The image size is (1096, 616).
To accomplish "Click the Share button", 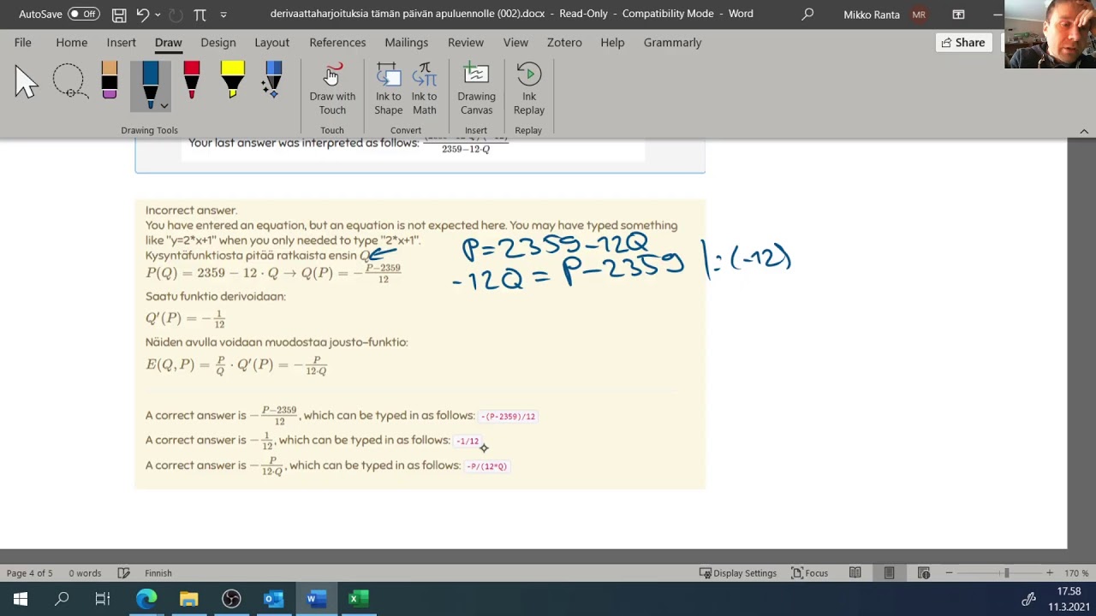I will click(963, 43).
